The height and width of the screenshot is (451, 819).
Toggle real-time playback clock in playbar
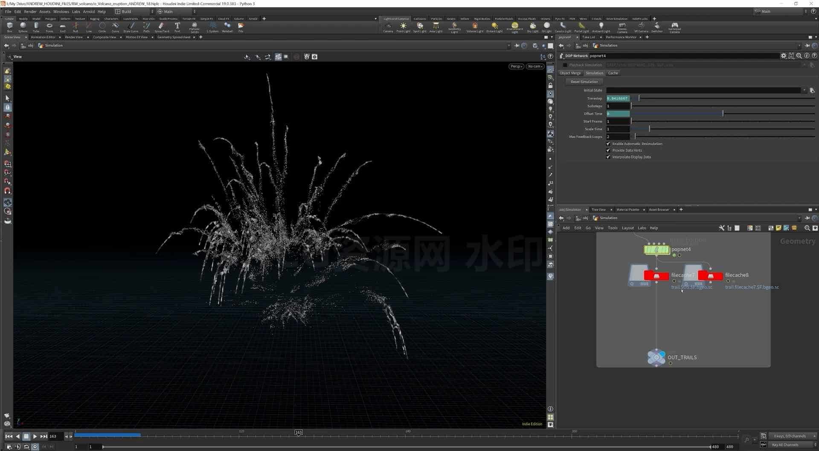click(35, 447)
